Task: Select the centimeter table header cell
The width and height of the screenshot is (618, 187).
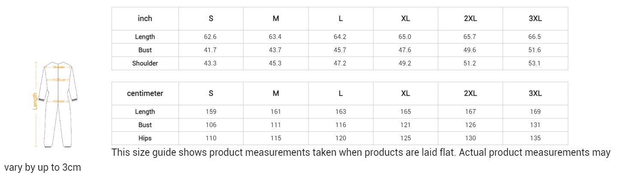Action: click(x=145, y=93)
